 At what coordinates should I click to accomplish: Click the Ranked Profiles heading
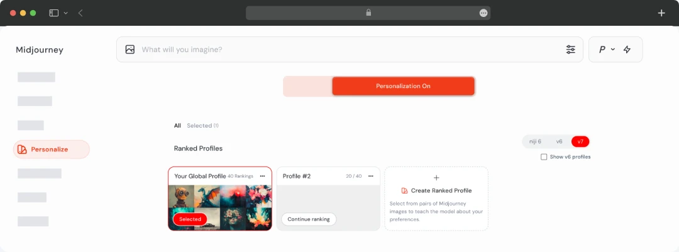click(198, 148)
